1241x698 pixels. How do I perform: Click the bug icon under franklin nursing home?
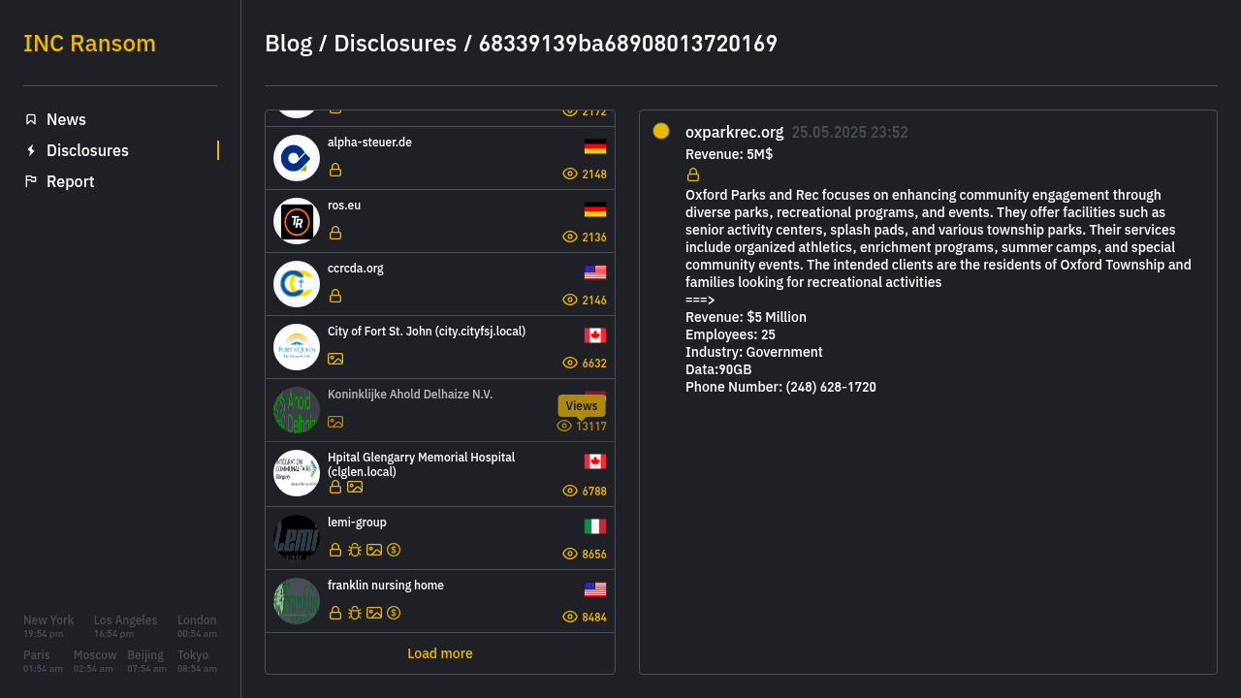[355, 613]
